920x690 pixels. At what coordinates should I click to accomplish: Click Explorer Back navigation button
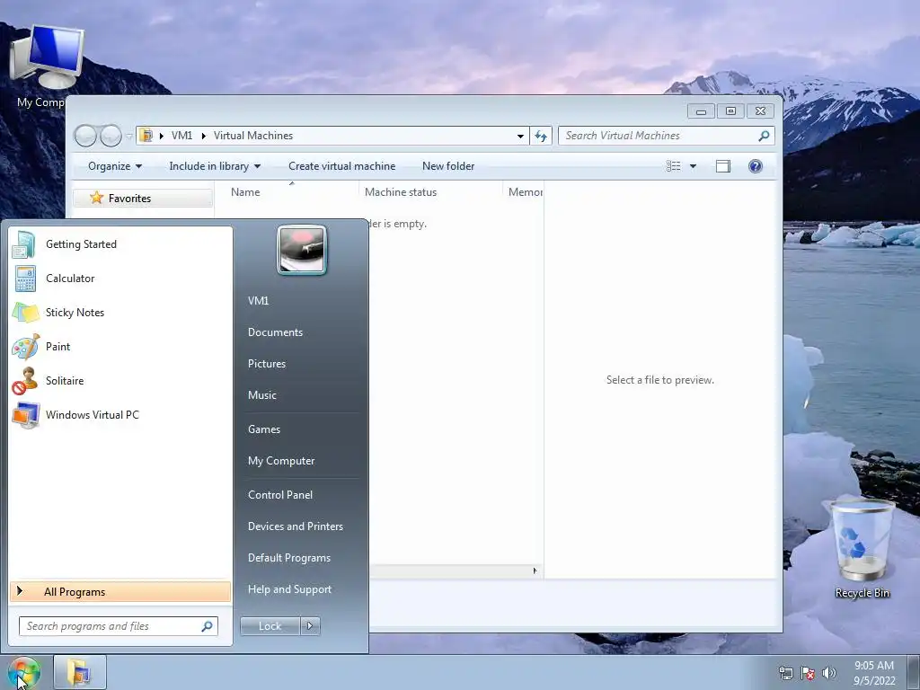click(x=85, y=136)
